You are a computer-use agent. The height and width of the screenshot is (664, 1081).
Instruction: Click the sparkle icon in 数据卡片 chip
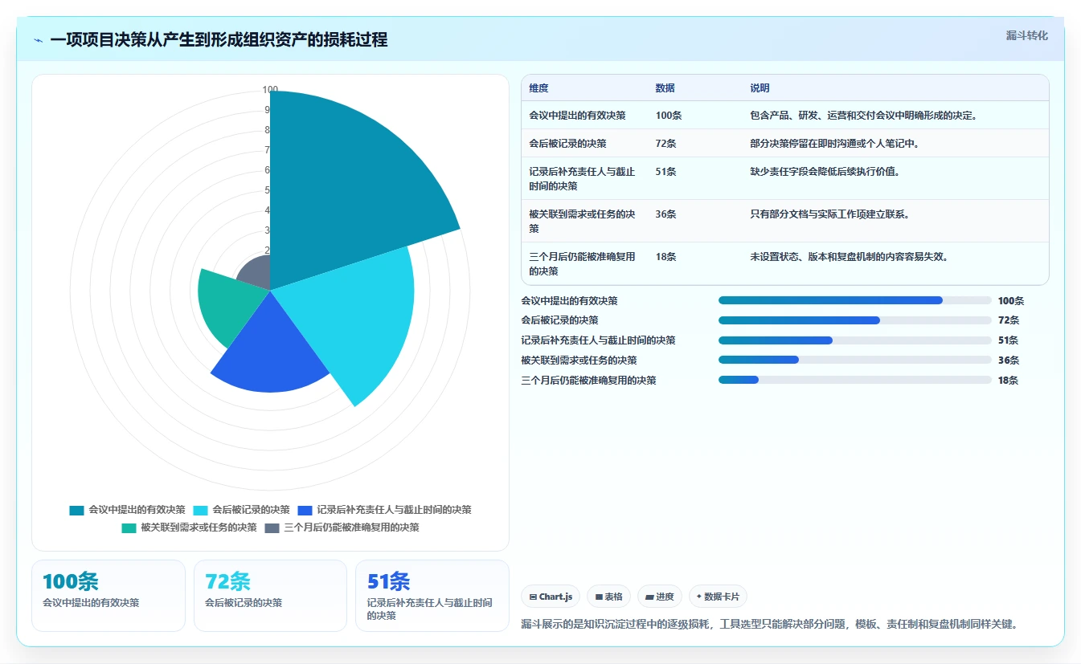coord(699,597)
